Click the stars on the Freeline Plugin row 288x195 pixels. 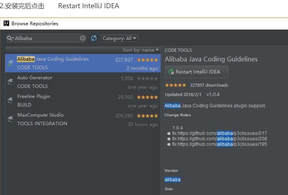coord(148,97)
